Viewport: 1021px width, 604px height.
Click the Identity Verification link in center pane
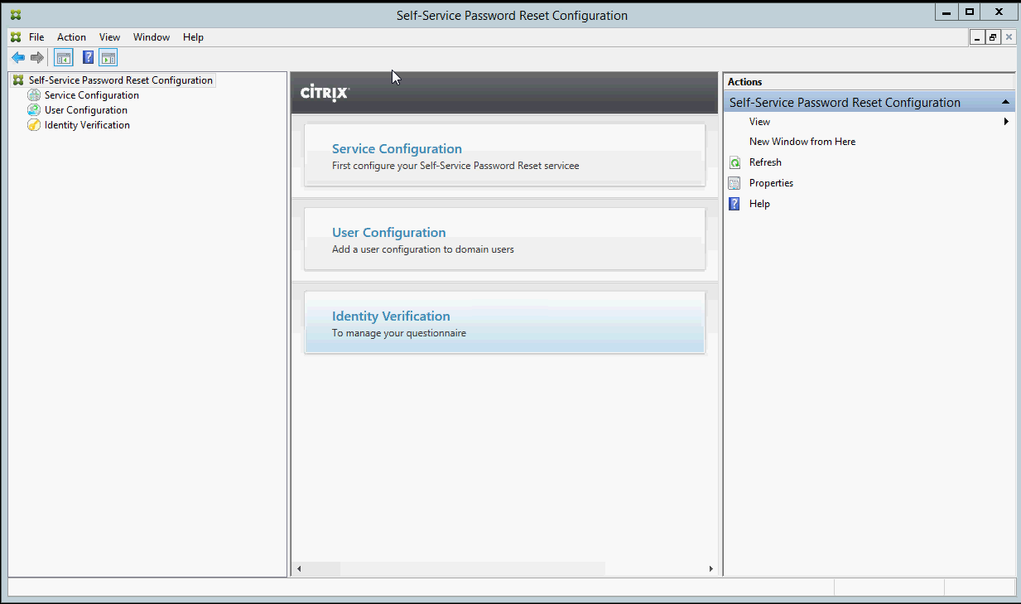click(391, 316)
